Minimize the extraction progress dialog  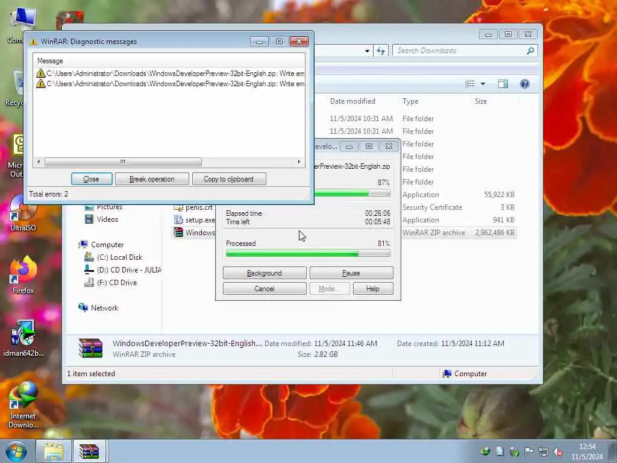tap(349, 146)
